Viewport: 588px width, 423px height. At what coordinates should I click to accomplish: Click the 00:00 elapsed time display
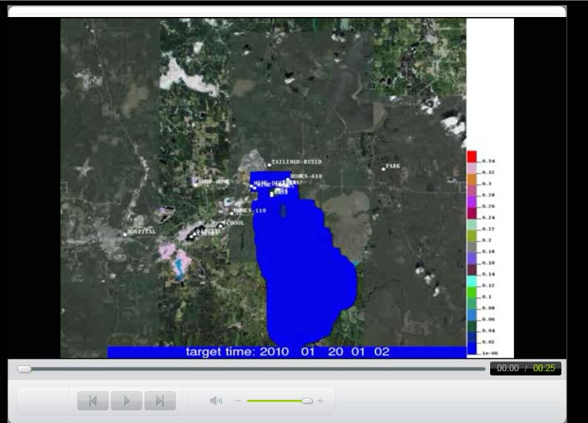pyautogui.click(x=507, y=368)
